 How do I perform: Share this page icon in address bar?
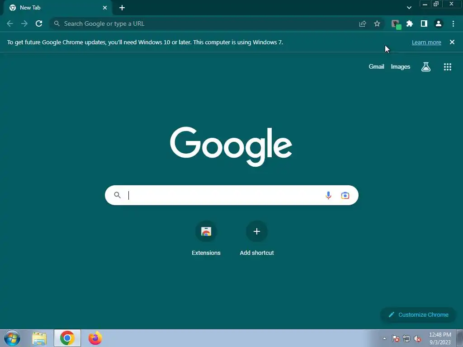(363, 24)
